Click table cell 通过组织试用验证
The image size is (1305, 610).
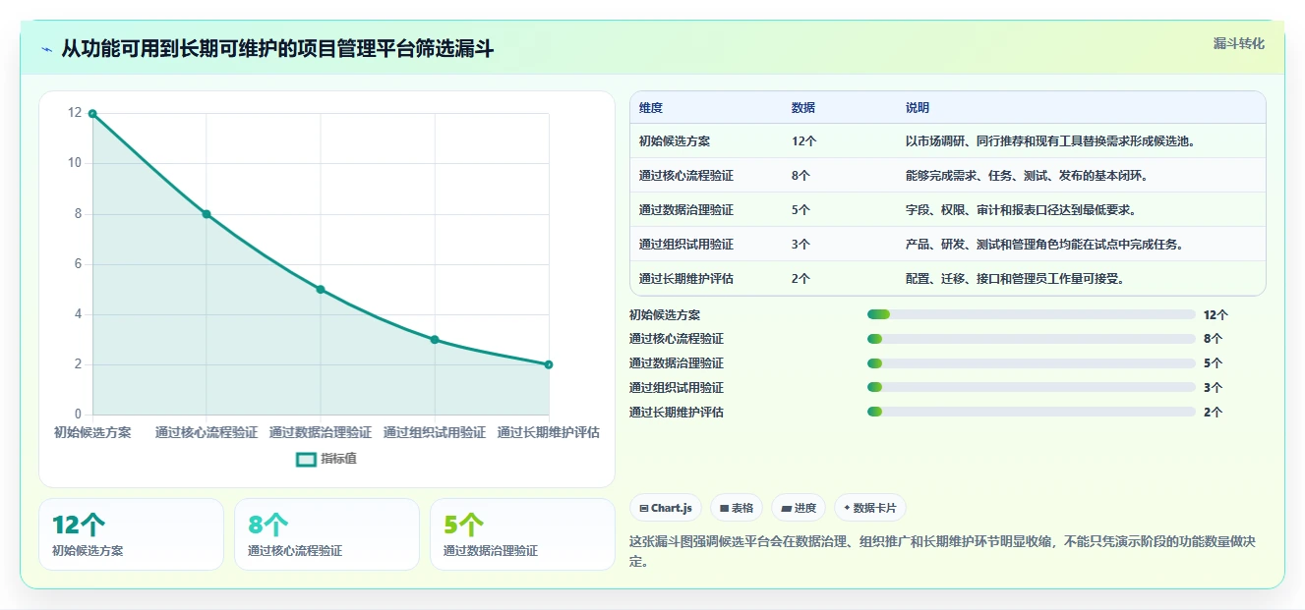[686, 245]
